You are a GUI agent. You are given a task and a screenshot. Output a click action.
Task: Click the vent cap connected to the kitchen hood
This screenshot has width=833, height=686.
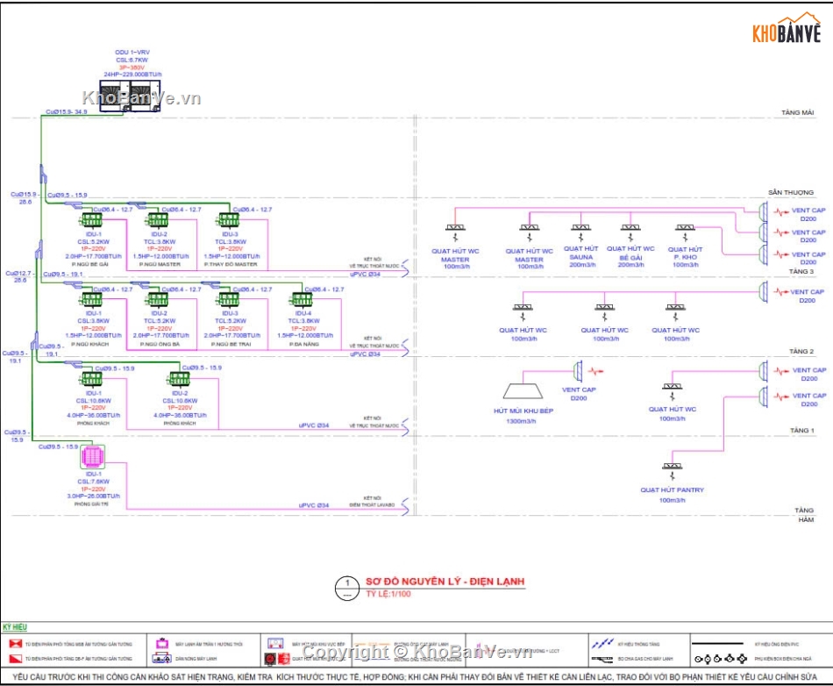(579, 371)
